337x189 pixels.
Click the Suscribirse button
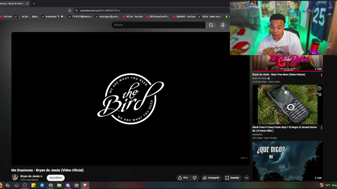(56, 178)
